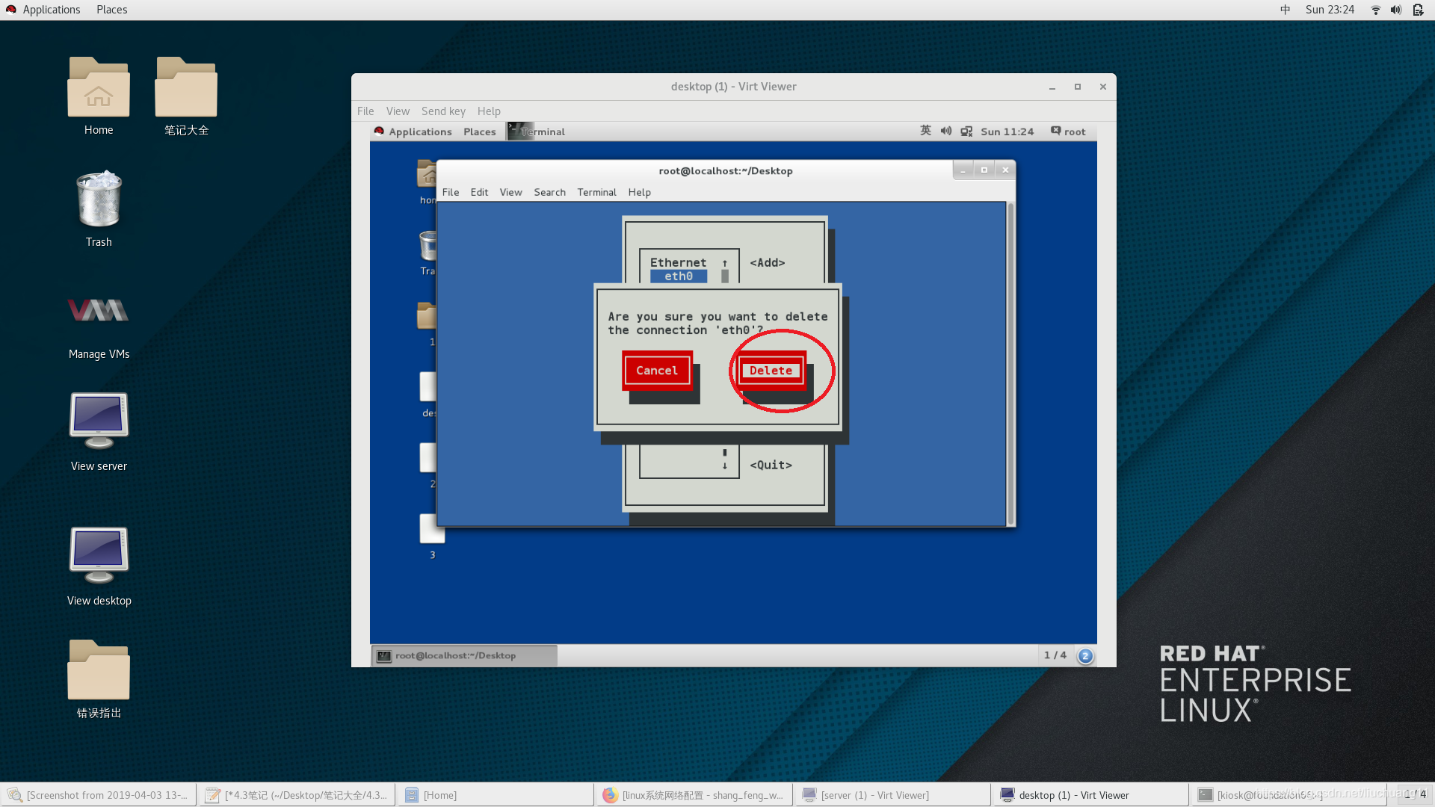1435x807 pixels.
Task: Minimize the Virt Viewer window
Action: coord(1052,87)
